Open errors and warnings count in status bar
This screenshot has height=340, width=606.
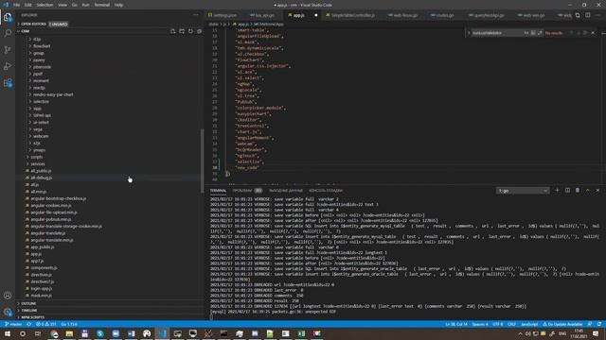[x=46, y=324]
